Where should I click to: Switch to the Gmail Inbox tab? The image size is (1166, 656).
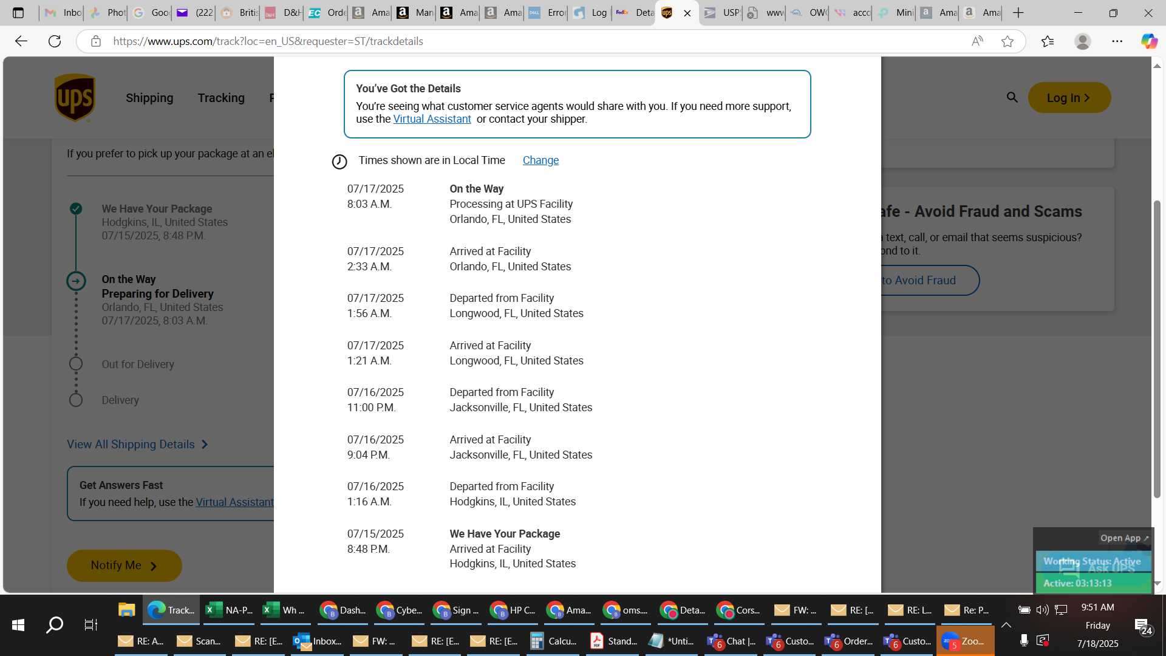pos(63,13)
